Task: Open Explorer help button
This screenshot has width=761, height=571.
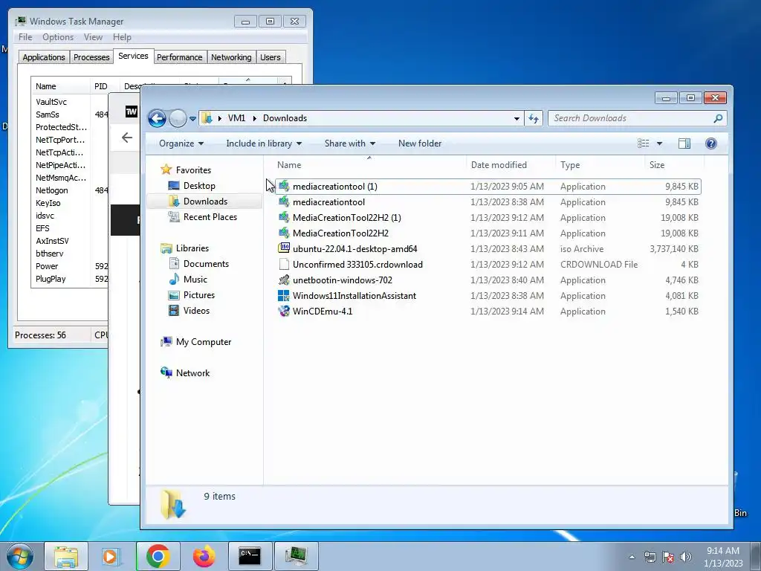Action: (711, 143)
